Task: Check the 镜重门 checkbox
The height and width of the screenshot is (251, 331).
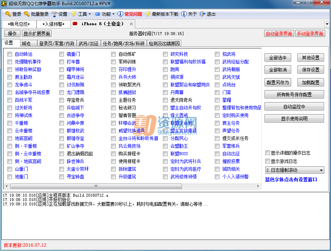Action: [62, 54]
